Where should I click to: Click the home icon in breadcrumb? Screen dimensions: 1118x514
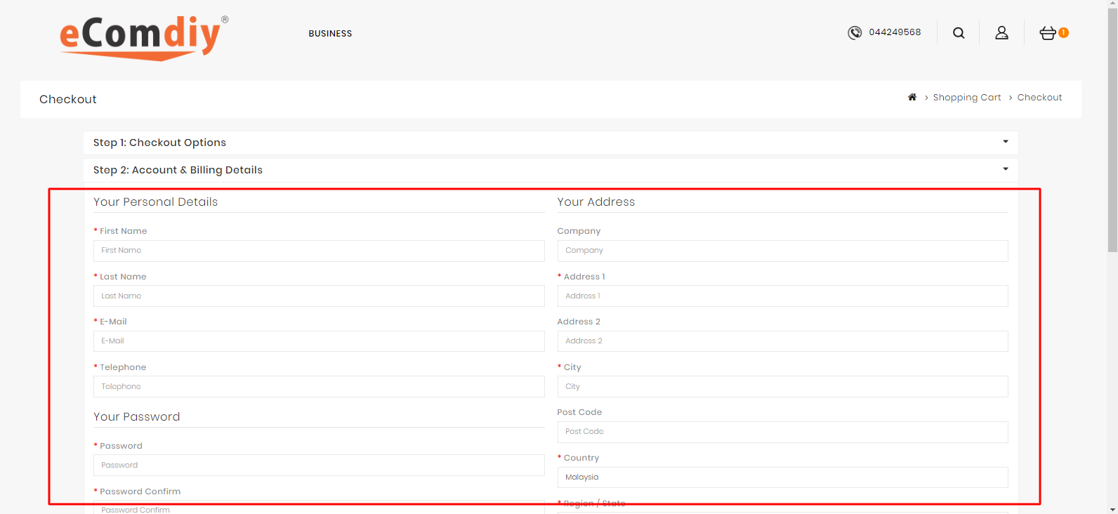[x=912, y=98]
